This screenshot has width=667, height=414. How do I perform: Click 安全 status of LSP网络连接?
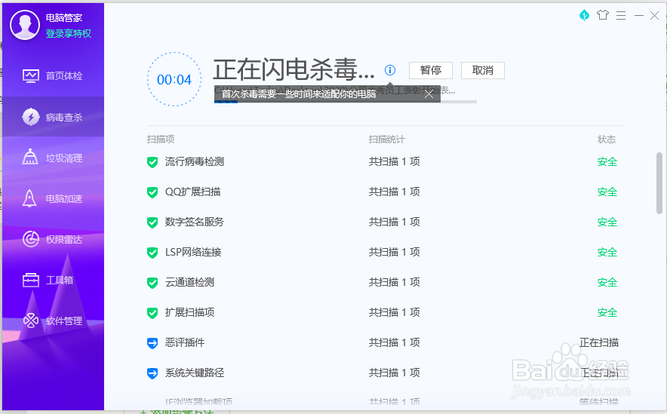tap(607, 252)
